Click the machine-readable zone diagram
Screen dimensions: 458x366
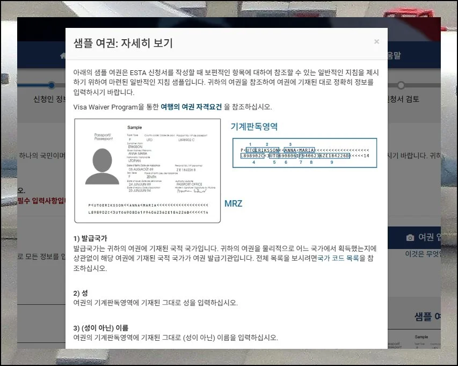click(304, 153)
